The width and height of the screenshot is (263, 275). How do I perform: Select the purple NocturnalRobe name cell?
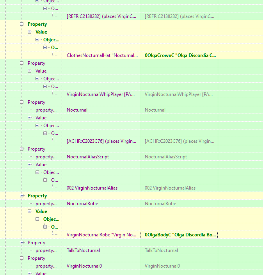[x=101, y=204]
